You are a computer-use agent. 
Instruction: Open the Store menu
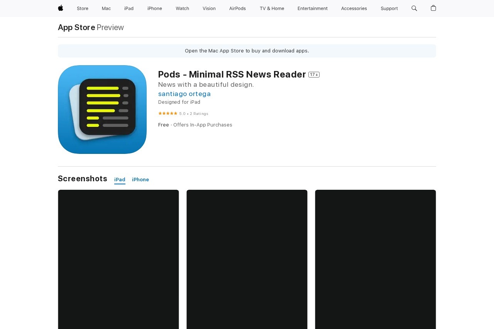pyautogui.click(x=83, y=8)
